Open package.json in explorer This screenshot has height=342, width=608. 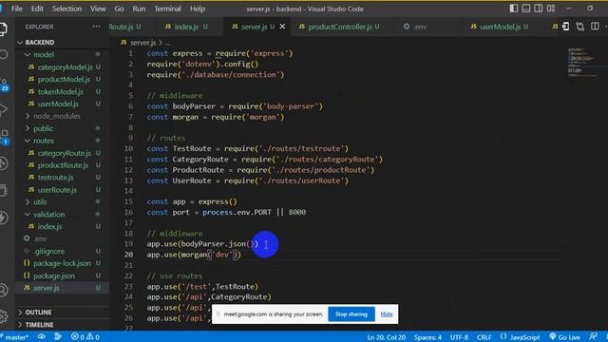click(x=54, y=275)
